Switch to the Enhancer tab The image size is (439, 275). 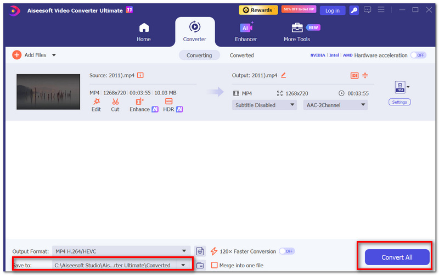(x=246, y=32)
